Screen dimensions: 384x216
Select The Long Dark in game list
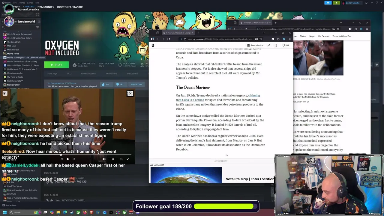[14, 42]
